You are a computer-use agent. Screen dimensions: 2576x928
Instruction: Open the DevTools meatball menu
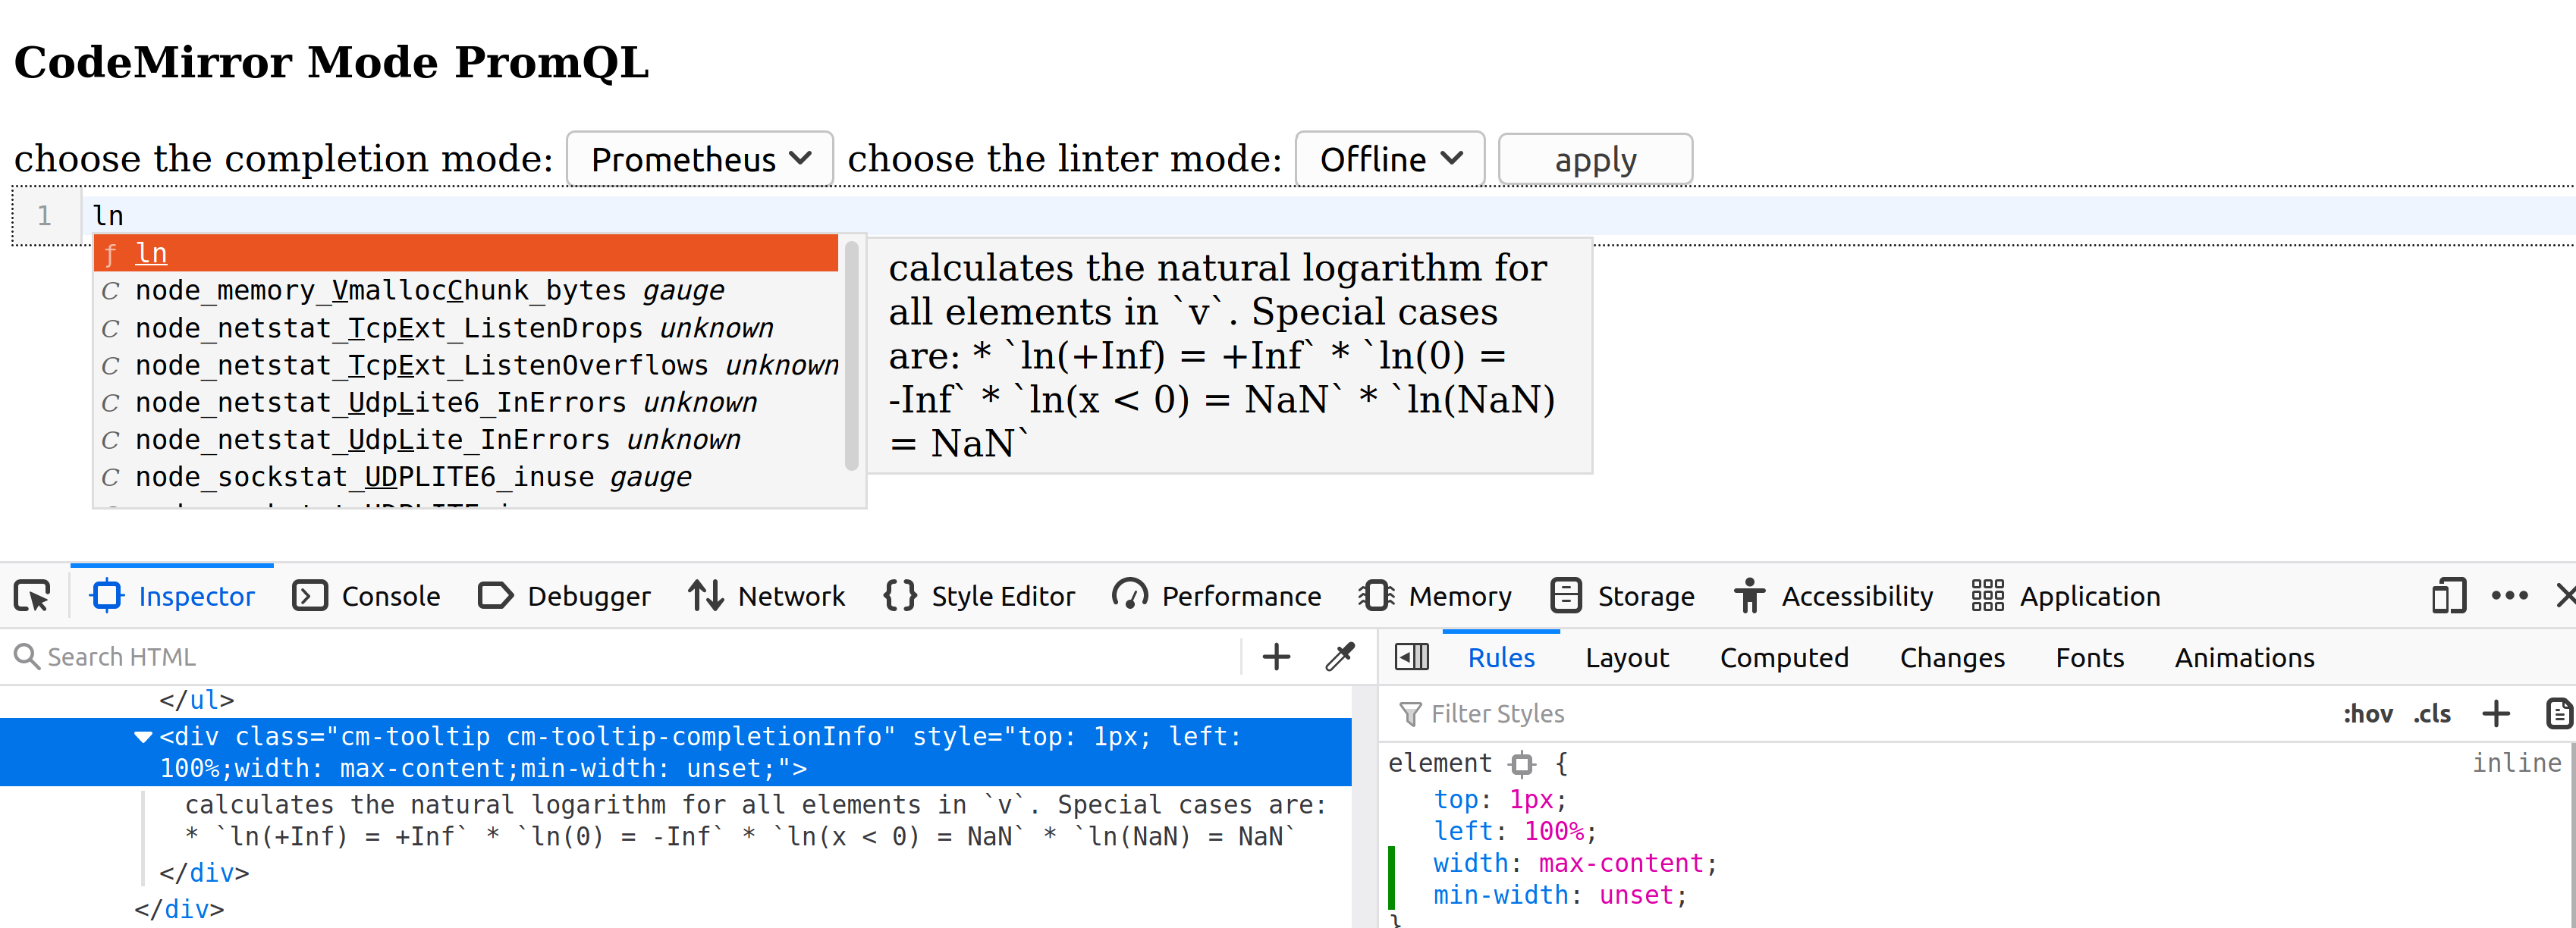[x=2510, y=595]
